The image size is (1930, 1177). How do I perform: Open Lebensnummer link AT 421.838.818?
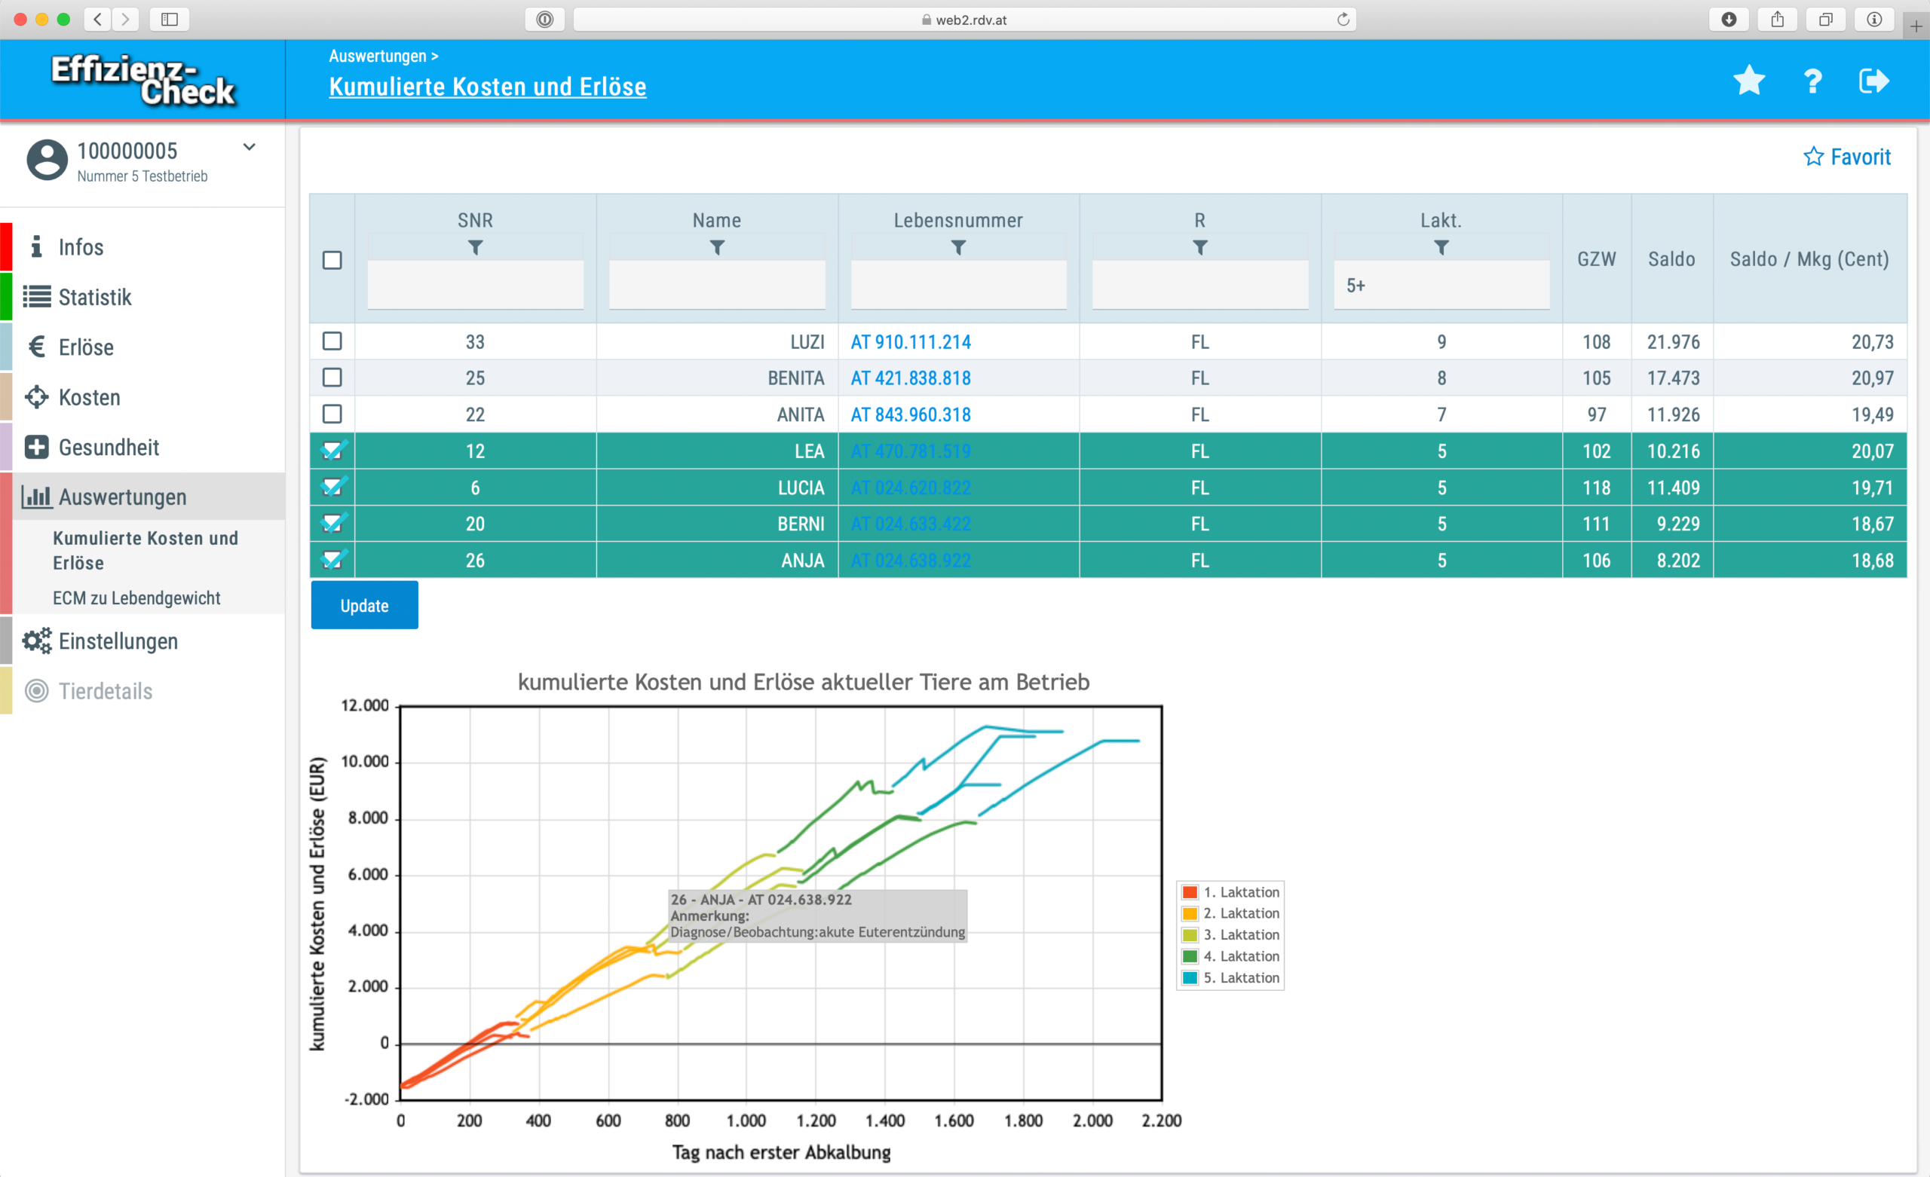pos(910,378)
